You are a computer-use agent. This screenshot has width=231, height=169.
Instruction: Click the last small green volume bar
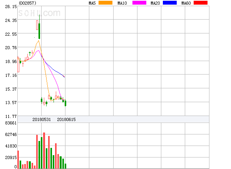(x=65, y=166)
